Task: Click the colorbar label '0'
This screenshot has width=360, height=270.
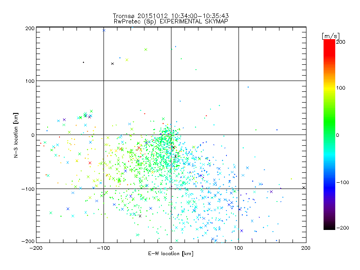Action: [337, 135]
